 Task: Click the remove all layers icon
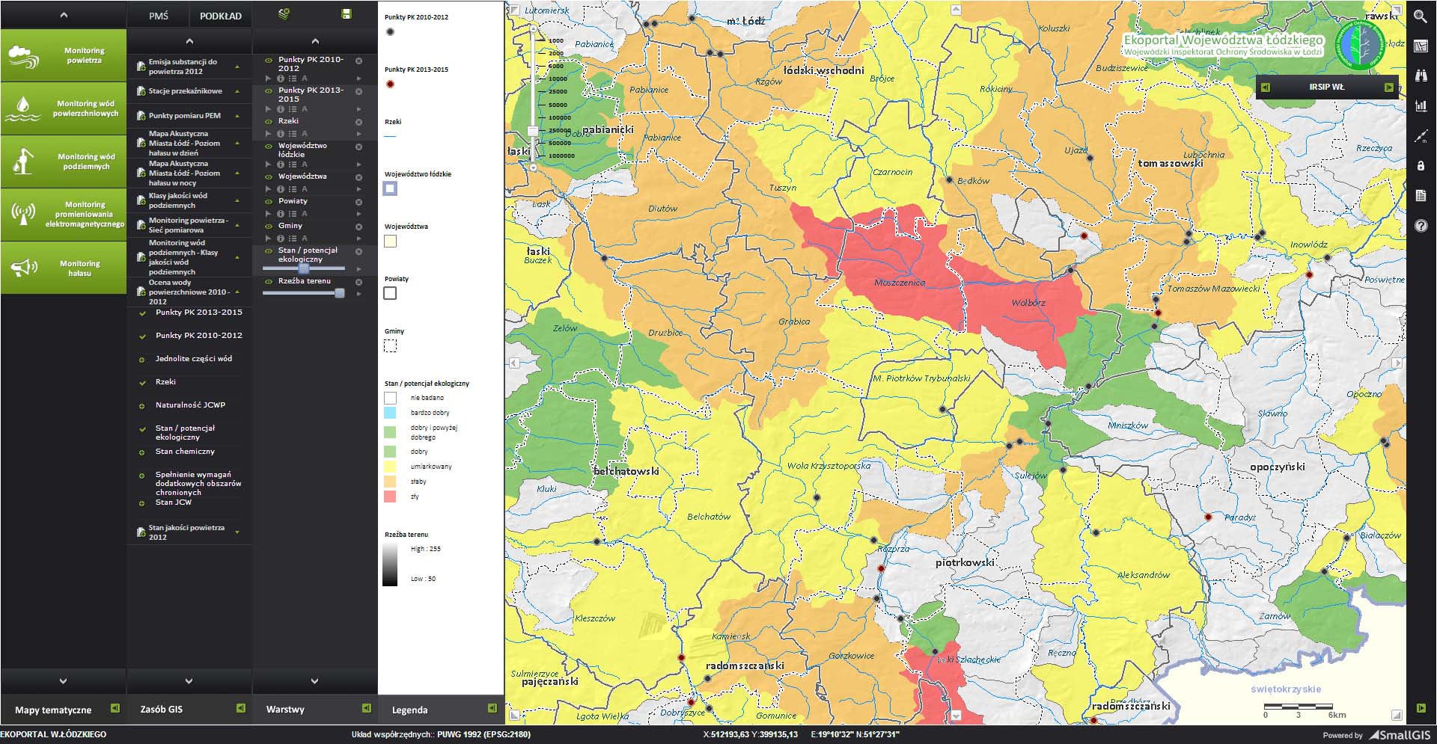pos(284,14)
